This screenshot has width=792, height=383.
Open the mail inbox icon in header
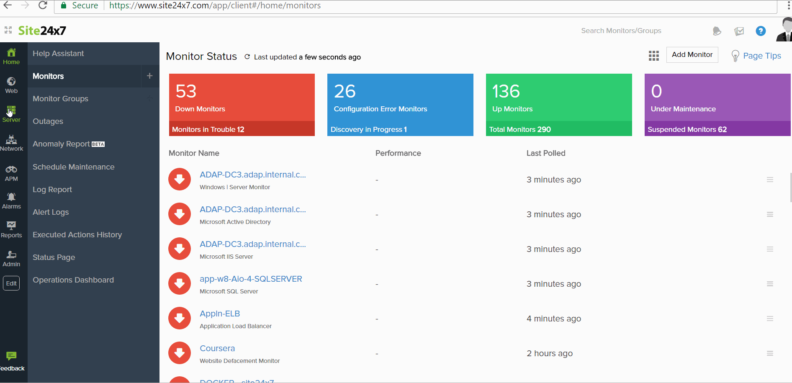pos(739,31)
